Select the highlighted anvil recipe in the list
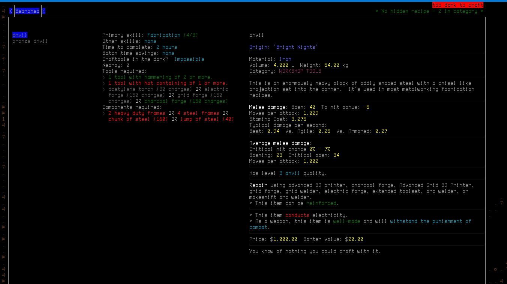 (x=20, y=35)
